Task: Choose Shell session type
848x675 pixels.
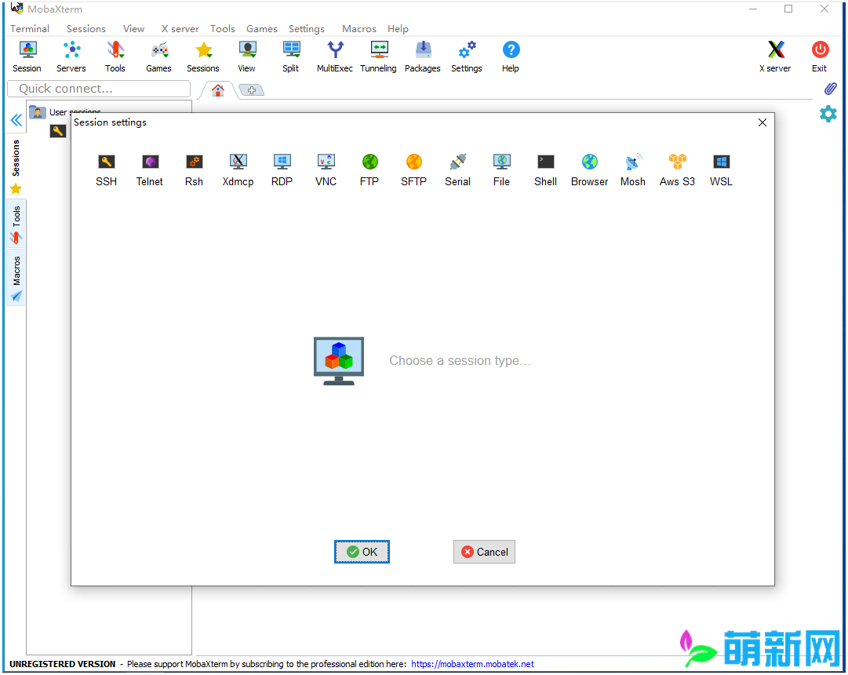Action: tap(545, 170)
